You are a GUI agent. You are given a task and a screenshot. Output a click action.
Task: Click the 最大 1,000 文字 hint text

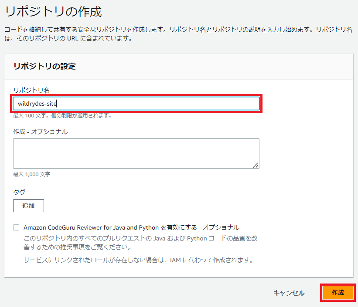[x=32, y=174]
